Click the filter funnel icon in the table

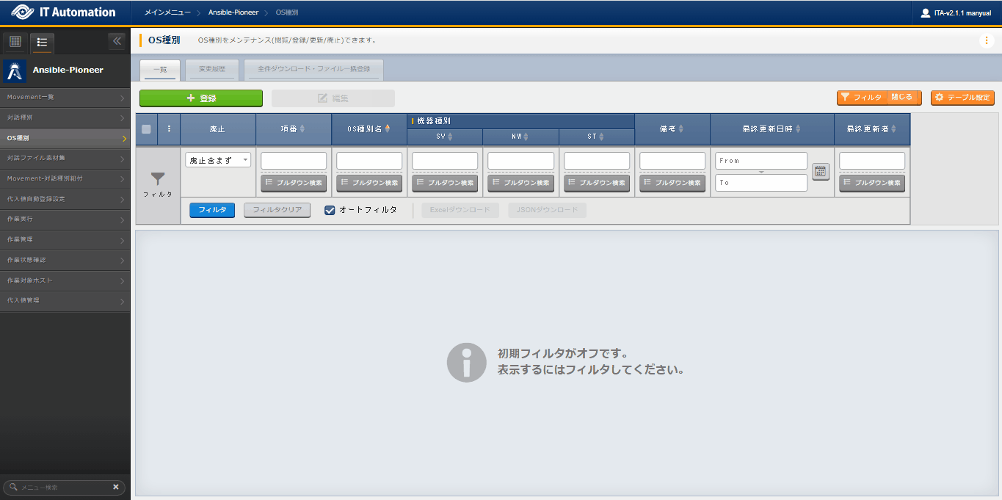(157, 179)
